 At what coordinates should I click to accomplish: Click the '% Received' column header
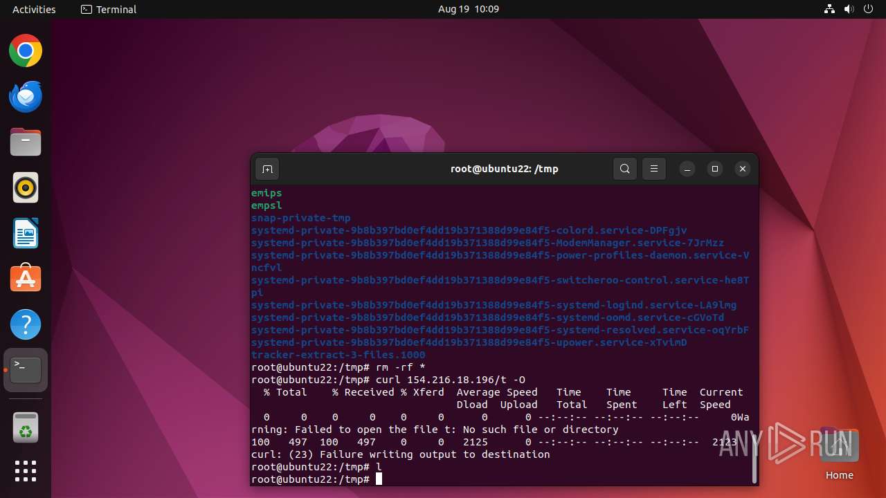(x=363, y=392)
